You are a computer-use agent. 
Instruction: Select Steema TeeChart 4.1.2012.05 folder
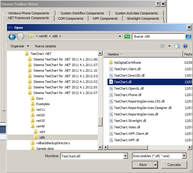(63, 87)
